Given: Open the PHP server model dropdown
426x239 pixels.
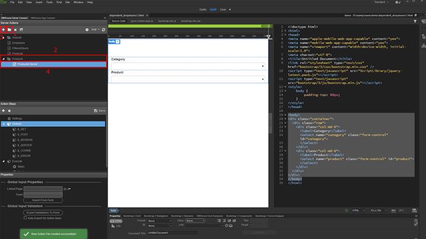Looking at the screenshot, I should pyautogui.click(x=95, y=30).
